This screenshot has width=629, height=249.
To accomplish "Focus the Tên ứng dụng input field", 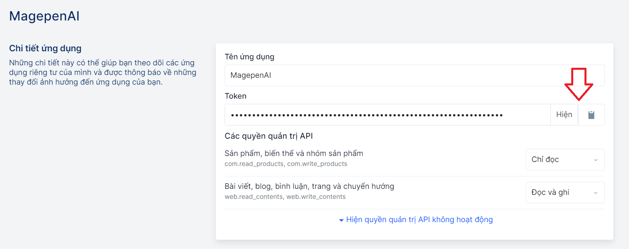I will click(x=414, y=75).
